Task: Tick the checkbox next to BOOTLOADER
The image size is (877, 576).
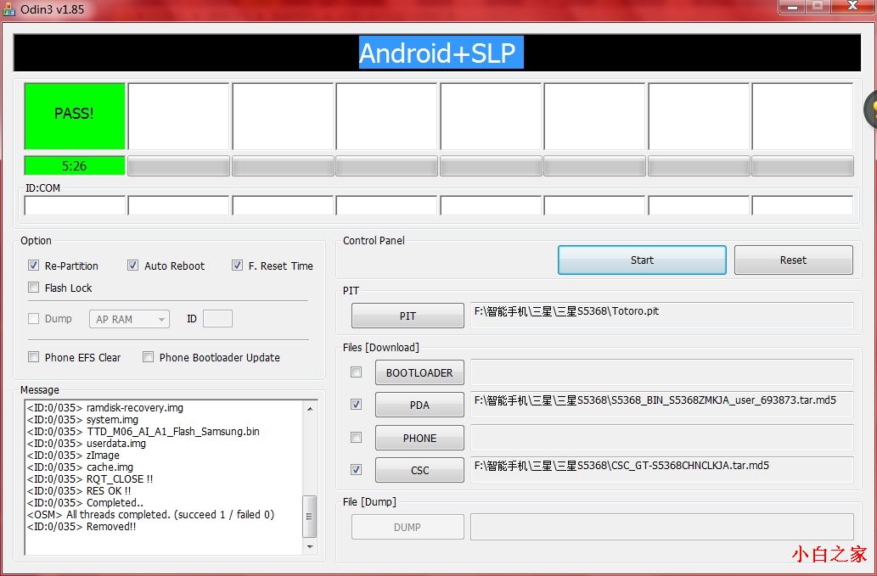Action: (356, 372)
